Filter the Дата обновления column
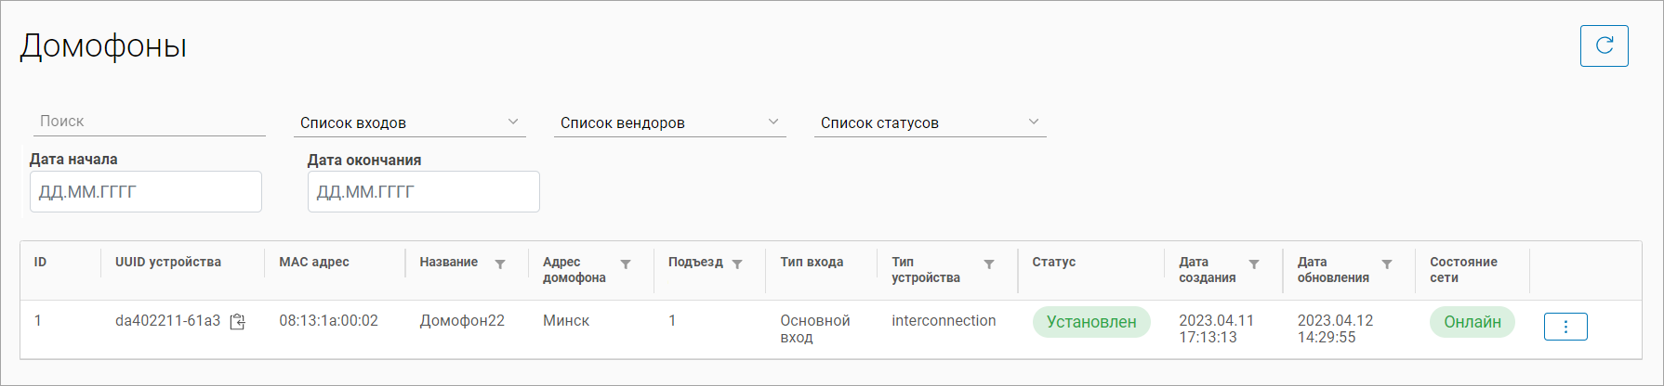The width and height of the screenshot is (1664, 386). [x=1387, y=264]
